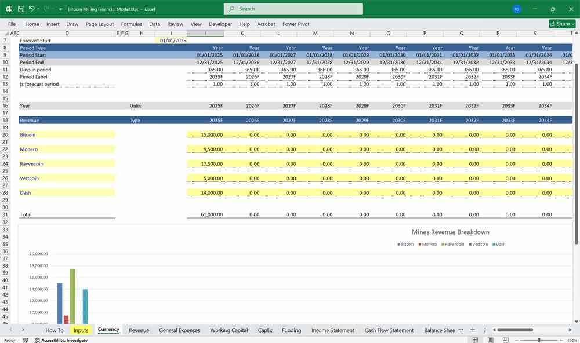580x343 pixels.
Task: Switch to the View ribbon tab
Action: (x=196, y=24)
